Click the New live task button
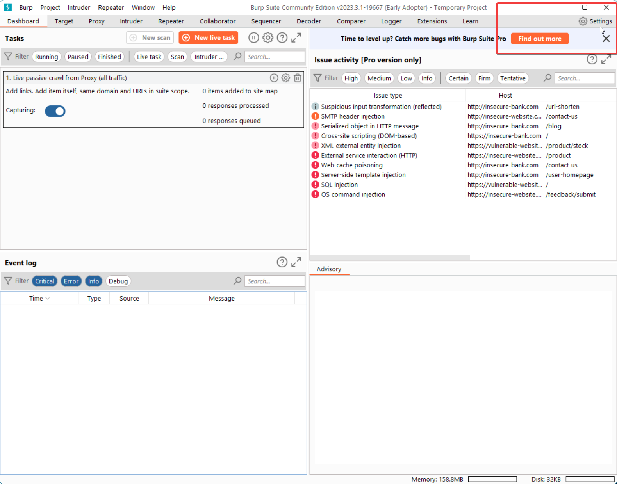 tap(209, 38)
